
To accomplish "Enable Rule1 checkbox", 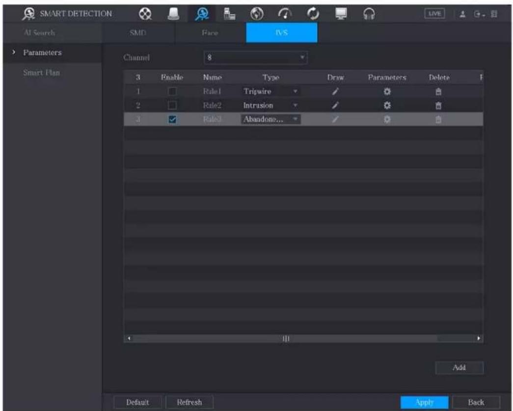I will pos(172,91).
